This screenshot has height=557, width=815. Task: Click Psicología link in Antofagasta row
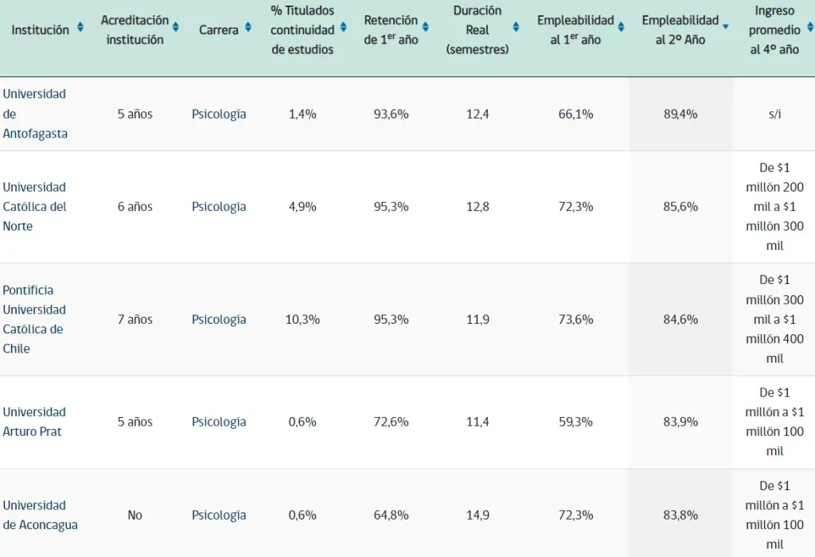[x=219, y=114]
